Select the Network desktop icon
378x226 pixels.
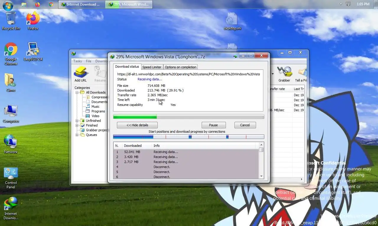click(11, 144)
